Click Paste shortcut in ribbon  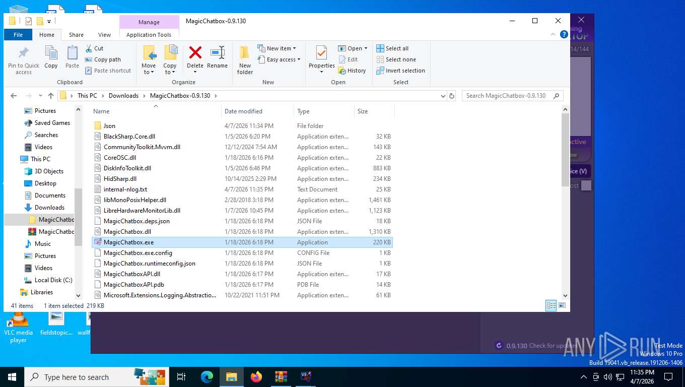coord(108,71)
